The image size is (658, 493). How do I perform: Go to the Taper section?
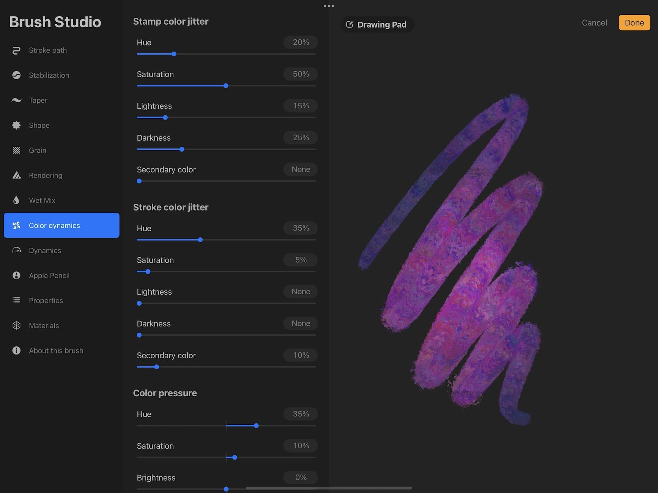coord(61,100)
